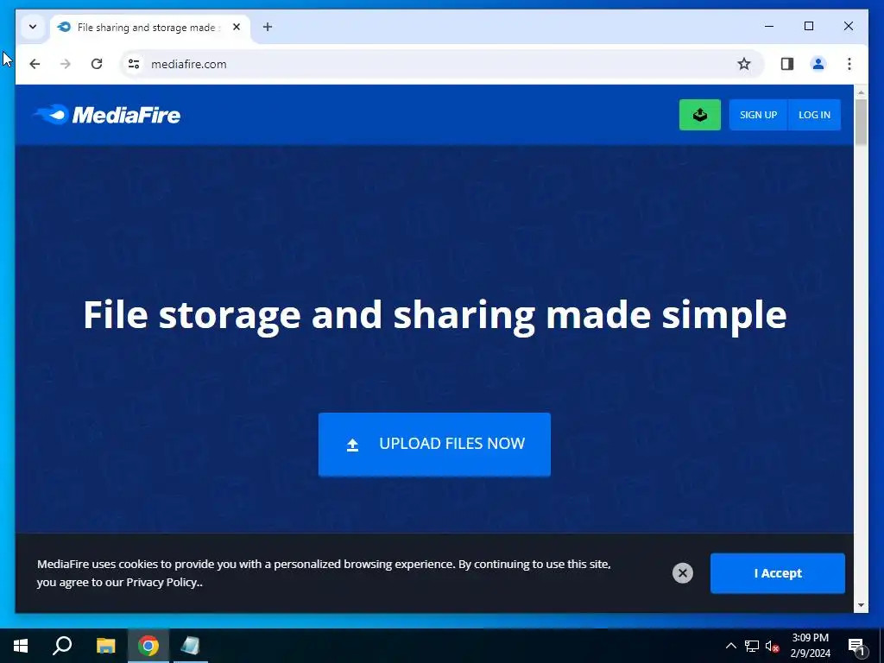Go back using the browser back arrow
The height and width of the screenshot is (663, 884).
point(35,64)
